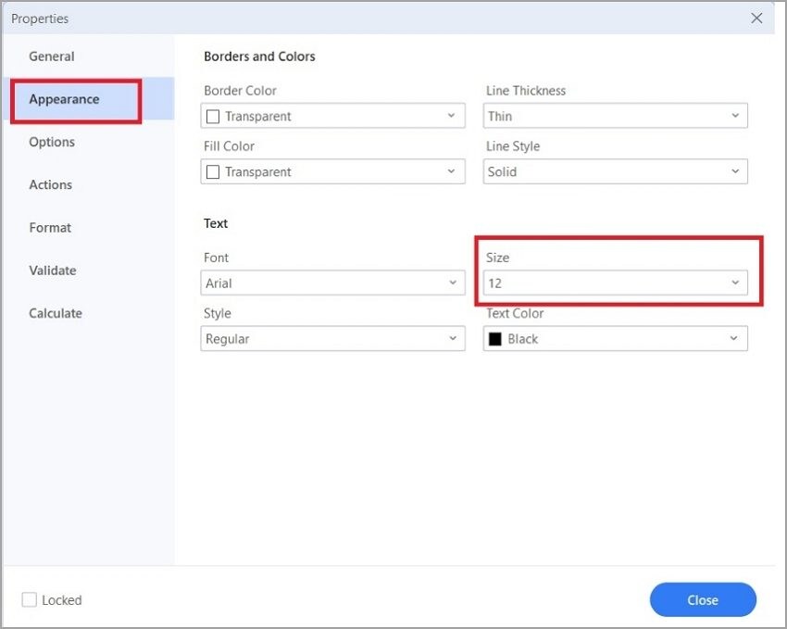Switch to the Options tab
The width and height of the screenshot is (787, 629).
tap(52, 142)
